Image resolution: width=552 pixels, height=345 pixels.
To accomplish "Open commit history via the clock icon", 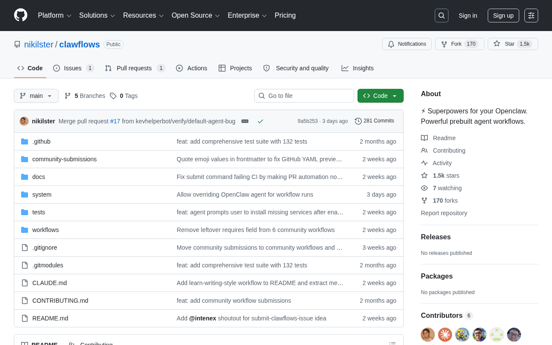I will pyautogui.click(x=357, y=121).
